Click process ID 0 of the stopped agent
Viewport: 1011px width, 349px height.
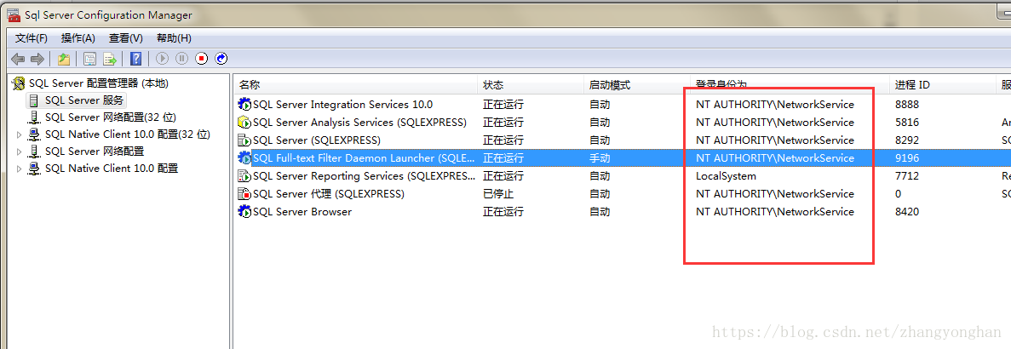(899, 194)
